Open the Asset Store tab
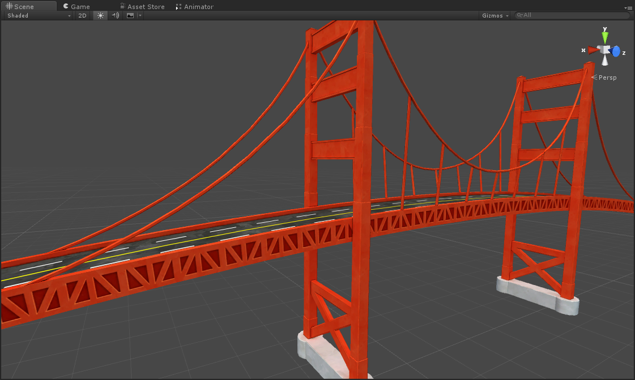 pyautogui.click(x=142, y=6)
